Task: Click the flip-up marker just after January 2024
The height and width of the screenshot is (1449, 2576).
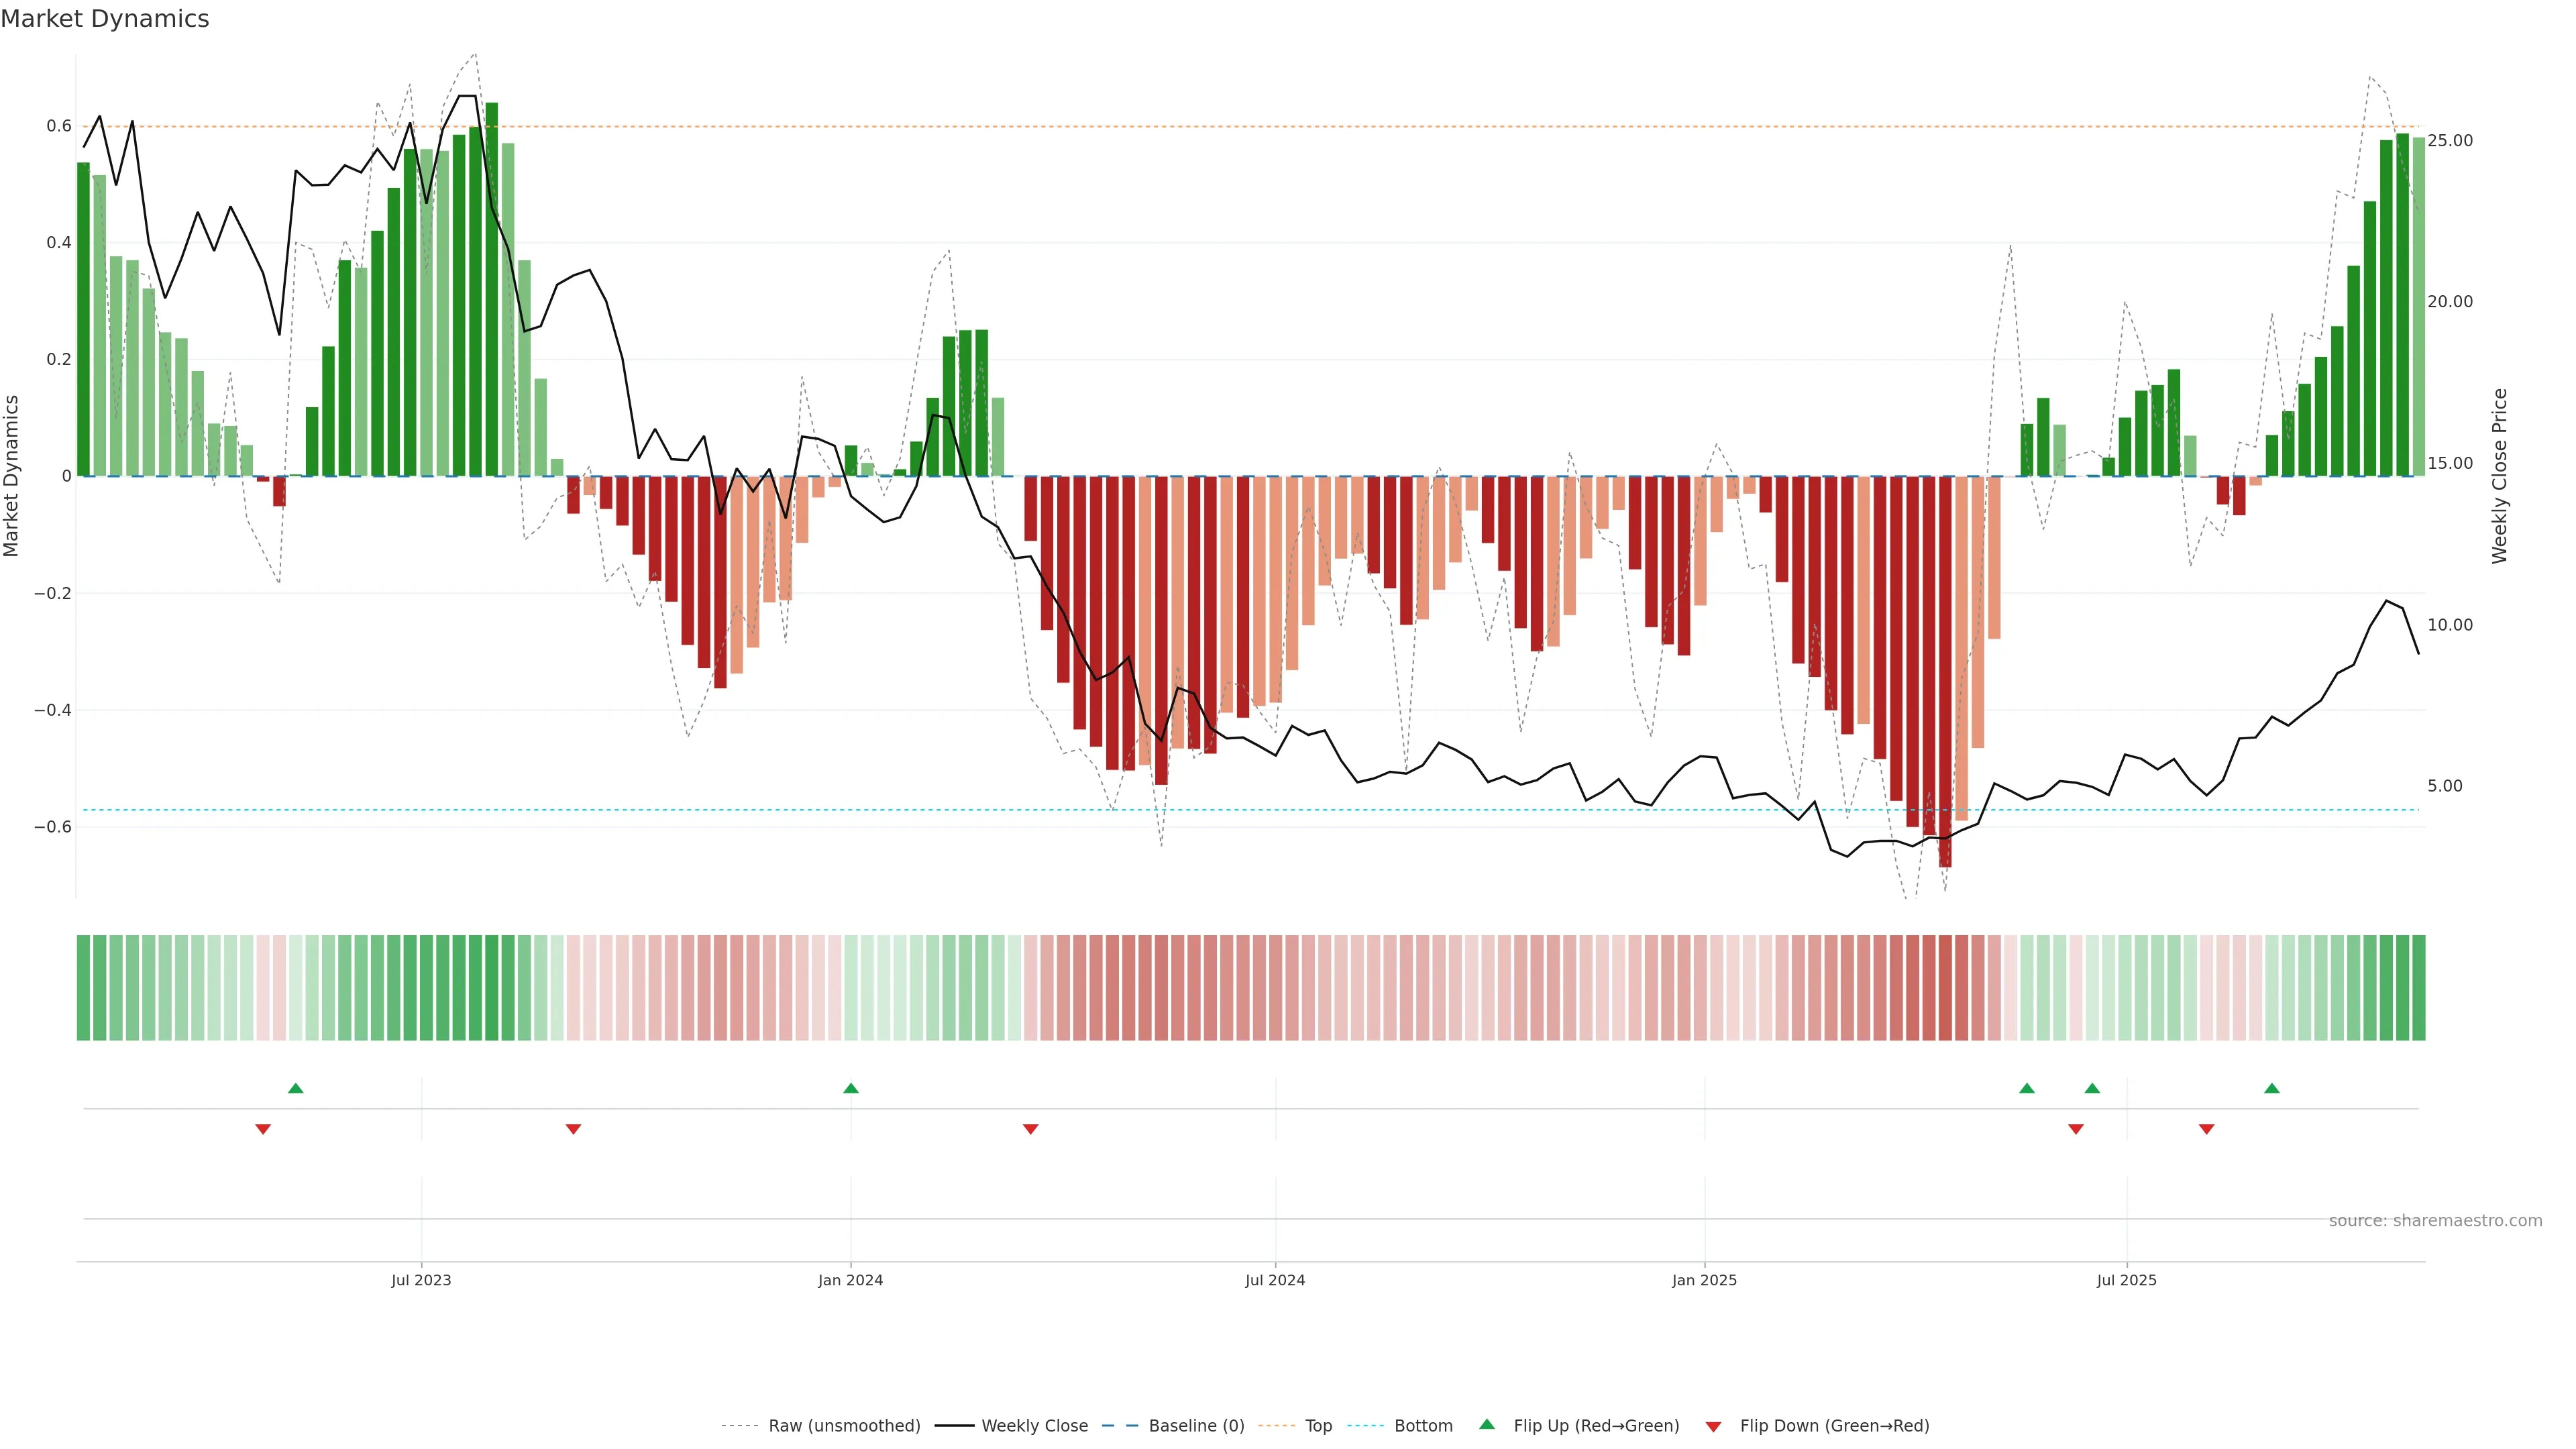Action: [x=851, y=1088]
